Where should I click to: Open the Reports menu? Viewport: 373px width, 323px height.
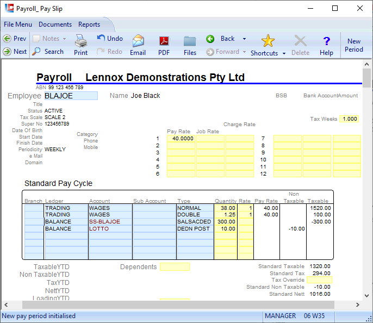click(x=89, y=24)
